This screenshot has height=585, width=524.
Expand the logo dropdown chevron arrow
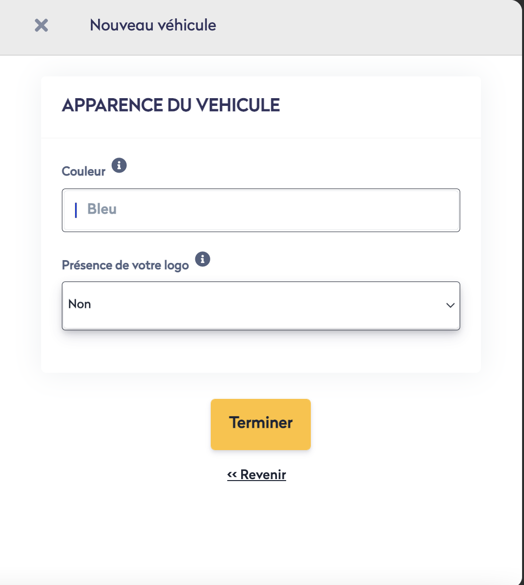click(x=450, y=305)
